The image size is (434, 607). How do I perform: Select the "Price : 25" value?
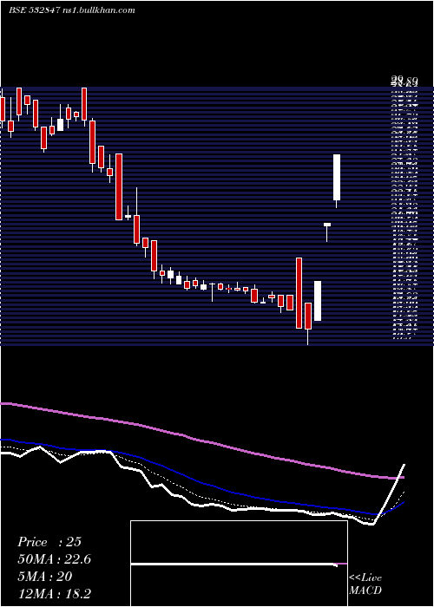(49, 542)
